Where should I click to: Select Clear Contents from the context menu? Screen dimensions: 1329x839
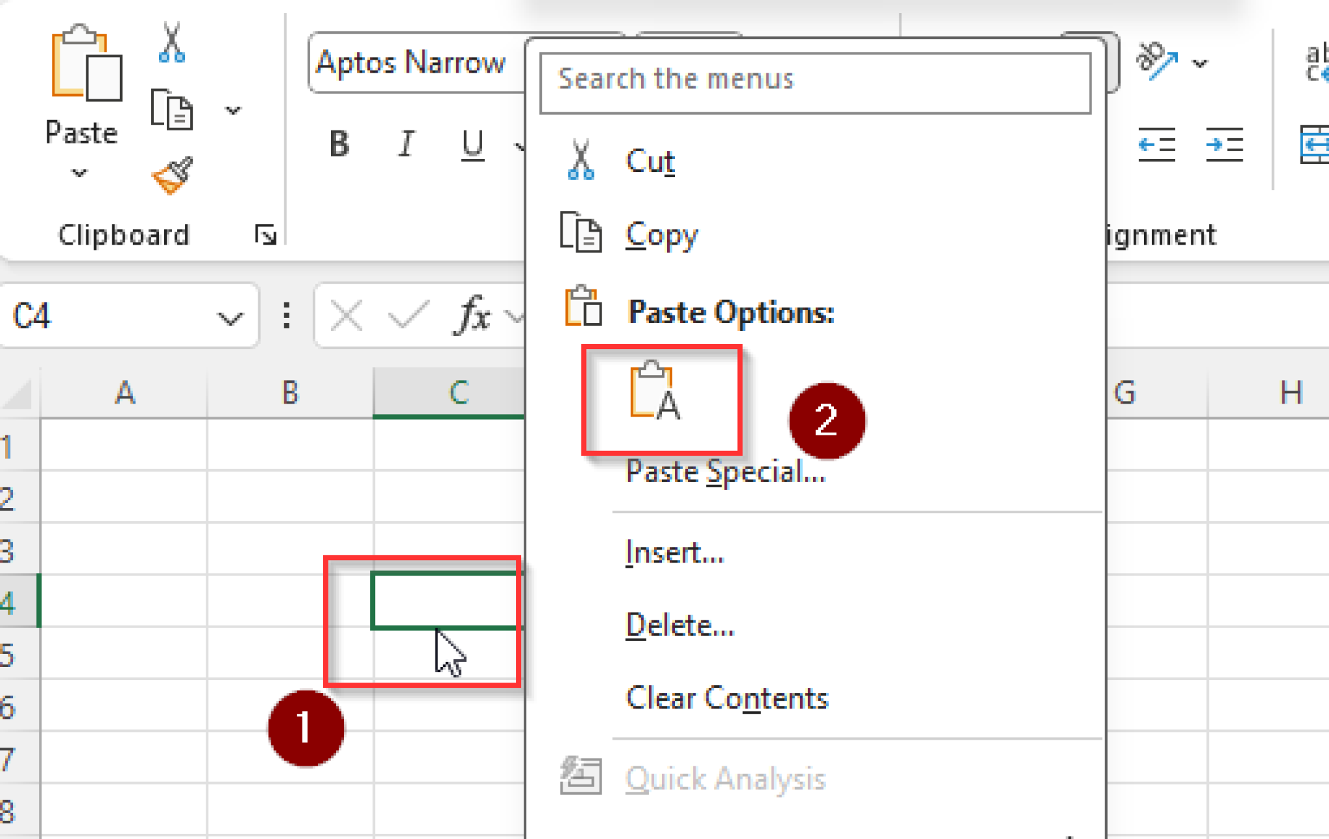[x=727, y=698]
